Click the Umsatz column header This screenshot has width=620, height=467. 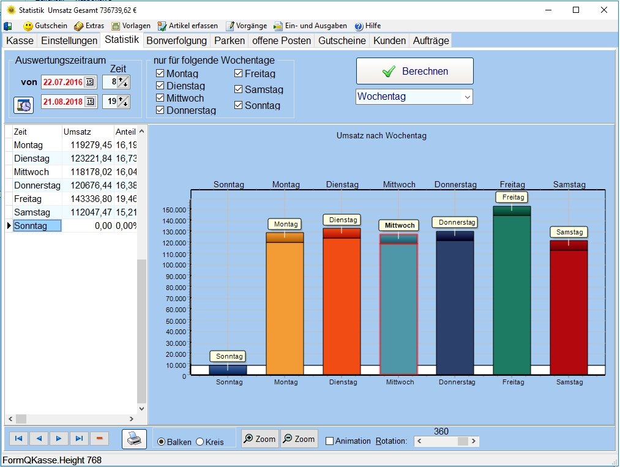coord(88,132)
